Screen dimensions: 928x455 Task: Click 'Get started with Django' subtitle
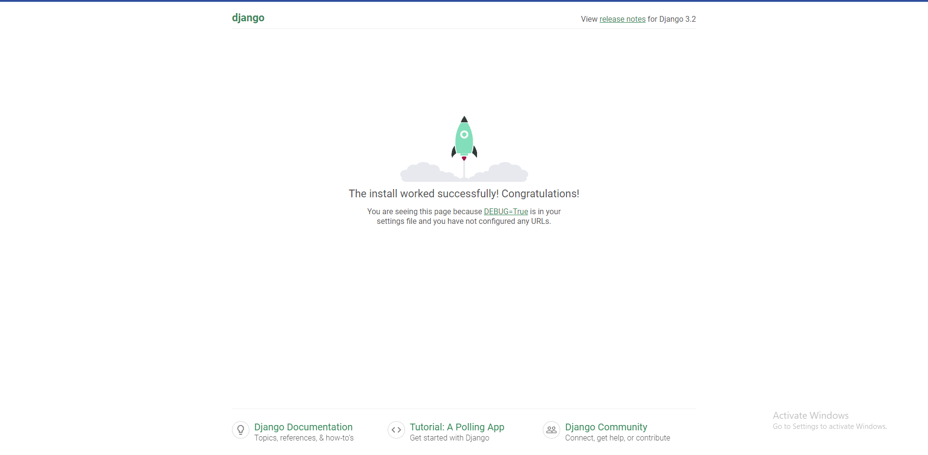click(x=449, y=438)
